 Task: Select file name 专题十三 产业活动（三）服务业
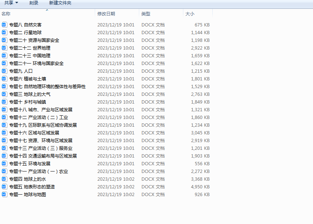pyautogui.click(x=41, y=148)
